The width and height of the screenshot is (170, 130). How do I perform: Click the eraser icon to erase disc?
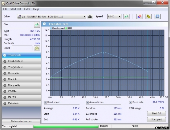tap(139, 16)
